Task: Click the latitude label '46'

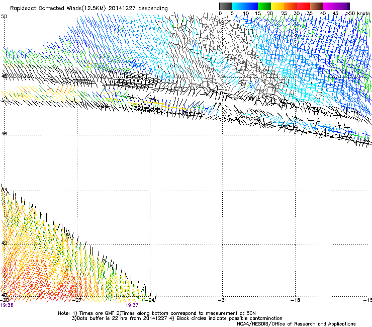Action: pyautogui.click(x=4, y=134)
